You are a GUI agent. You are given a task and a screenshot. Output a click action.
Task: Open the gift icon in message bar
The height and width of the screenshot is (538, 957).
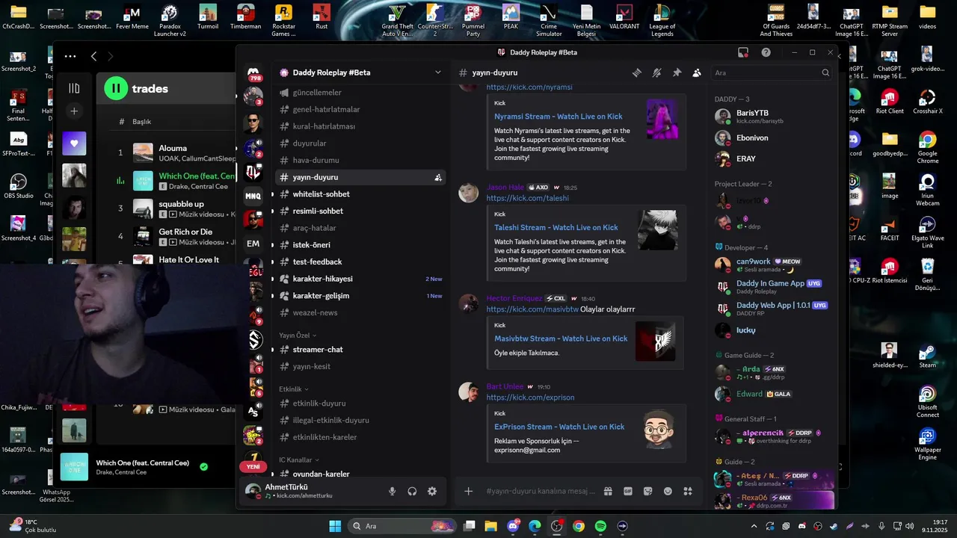[x=608, y=491]
